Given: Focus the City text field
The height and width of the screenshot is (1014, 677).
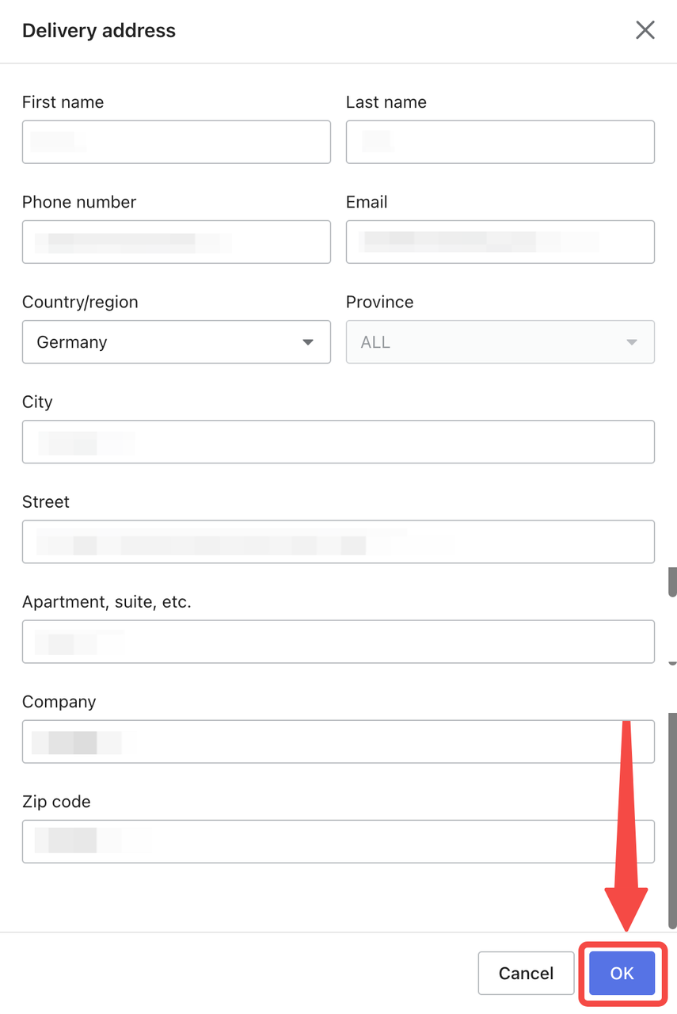Looking at the screenshot, I should 338,442.
